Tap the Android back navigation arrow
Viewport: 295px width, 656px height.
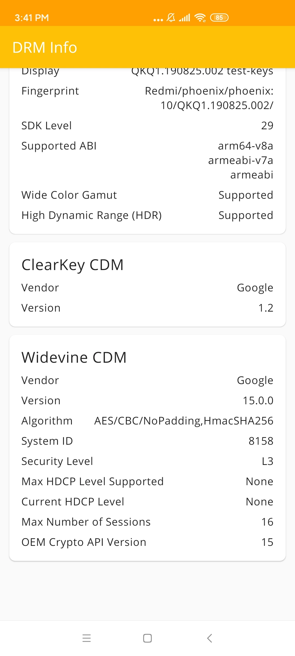click(x=210, y=638)
